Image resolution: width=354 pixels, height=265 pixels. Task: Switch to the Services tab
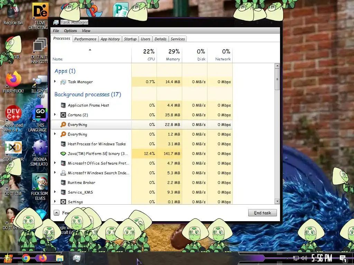(x=178, y=39)
